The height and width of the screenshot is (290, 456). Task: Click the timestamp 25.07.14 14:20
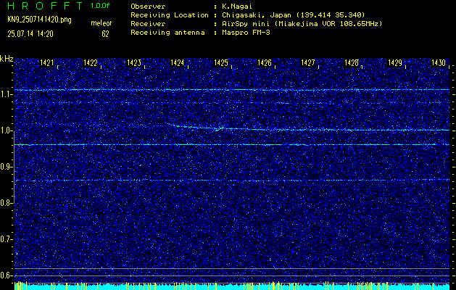pyautogui.click(x=30, y=34)
